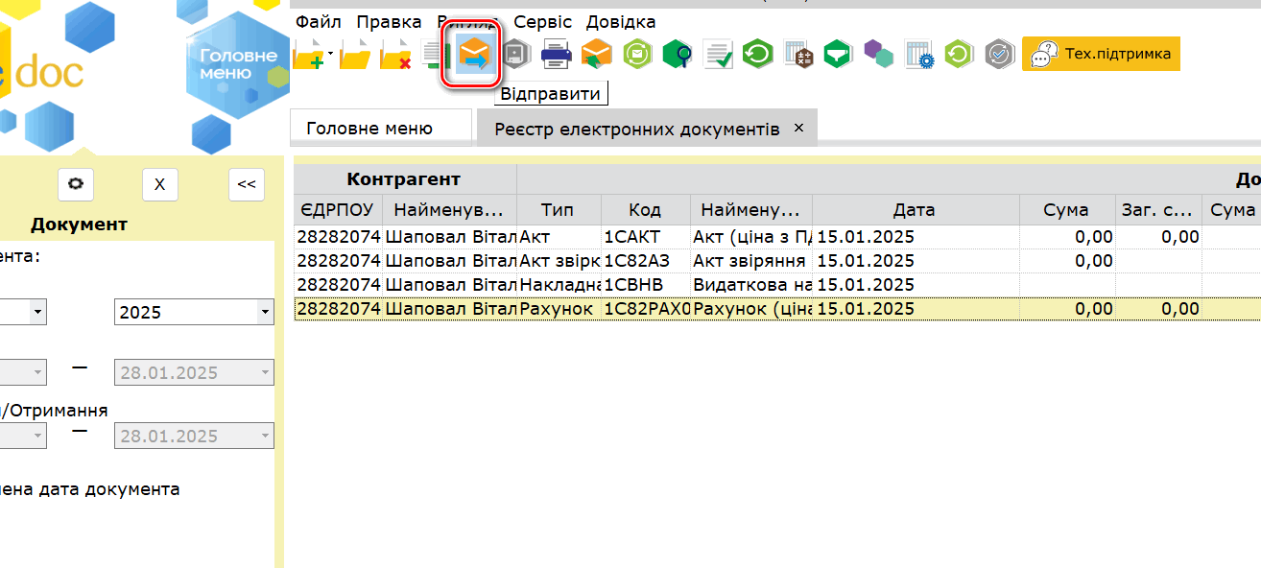
Task: Click the Тех.підтримка button
Action: click(1101, 55)
